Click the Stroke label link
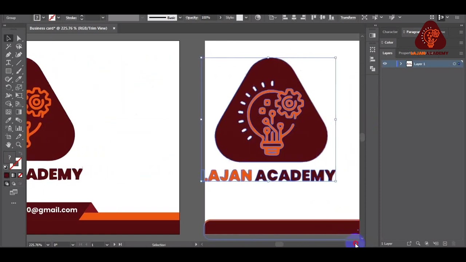Screen dimensions: 466x262 [x=71, y=17]
